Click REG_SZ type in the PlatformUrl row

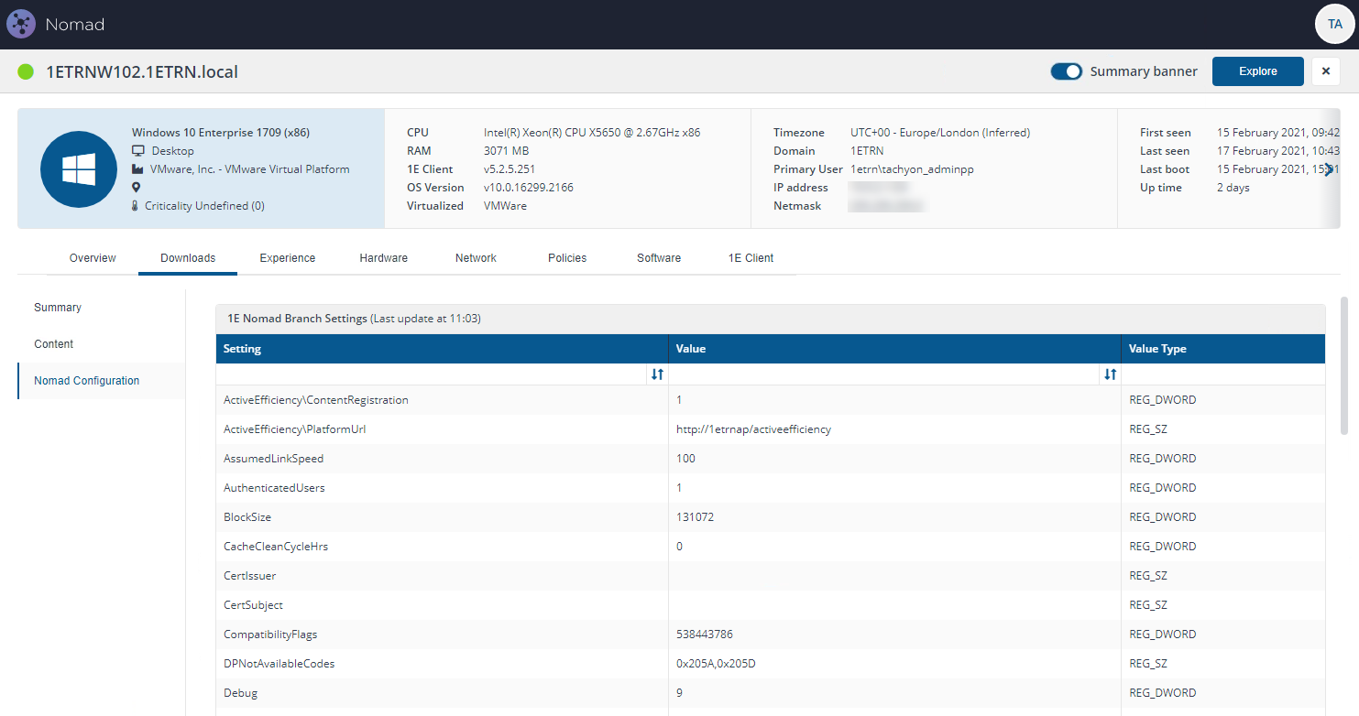pos(1148,429)
